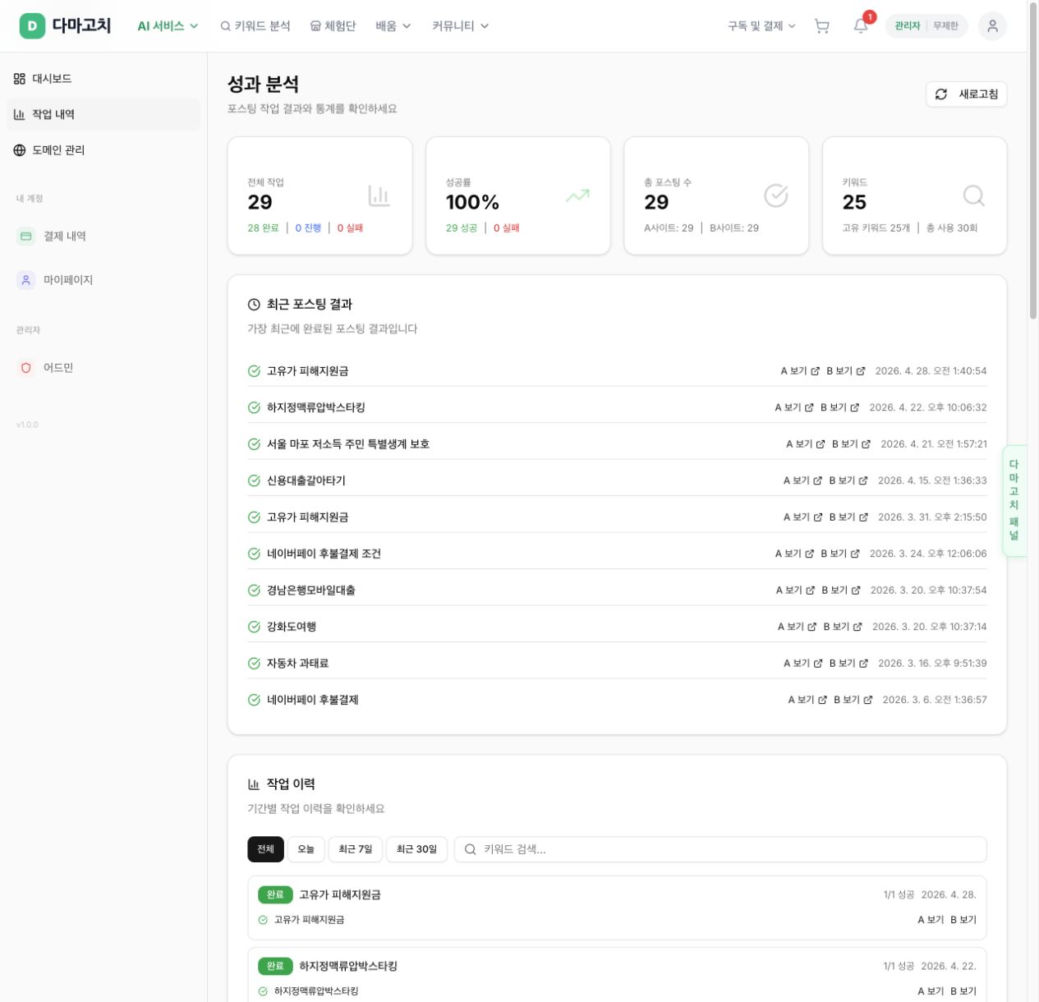This screenshot has height=1002, width=1039.
Task: Click the bar chart icon in 전체 작업 card
Action: click(x=379, y=195)
